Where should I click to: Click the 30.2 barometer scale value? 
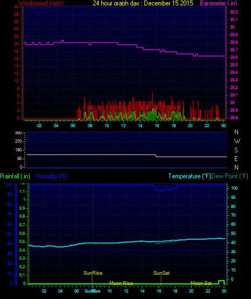[234, 12]
